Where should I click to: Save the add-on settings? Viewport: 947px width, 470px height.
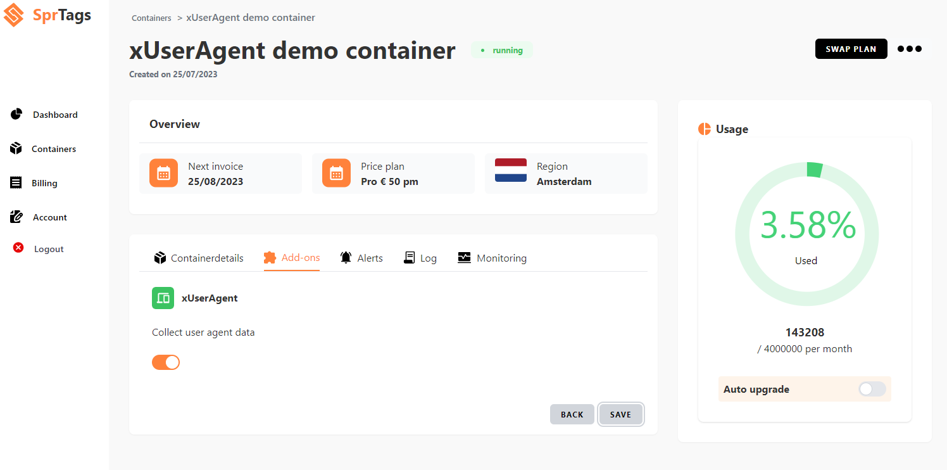[x=620, y=414]
